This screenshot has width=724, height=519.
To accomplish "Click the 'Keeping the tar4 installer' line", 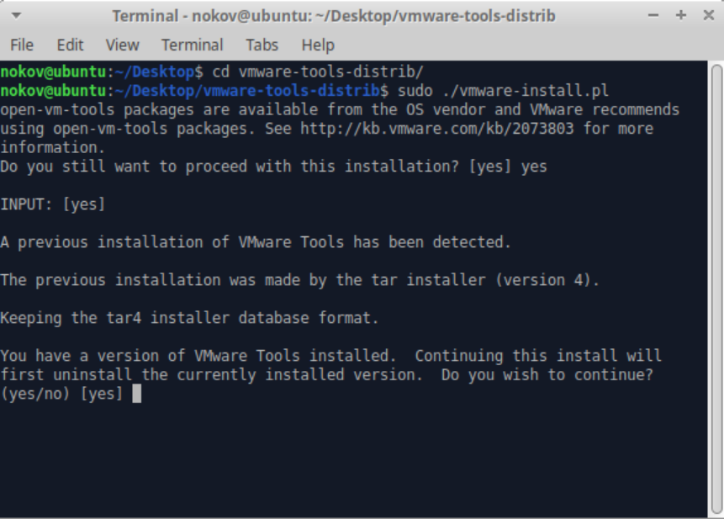I will pyautogui.click(x=189, y=318).
